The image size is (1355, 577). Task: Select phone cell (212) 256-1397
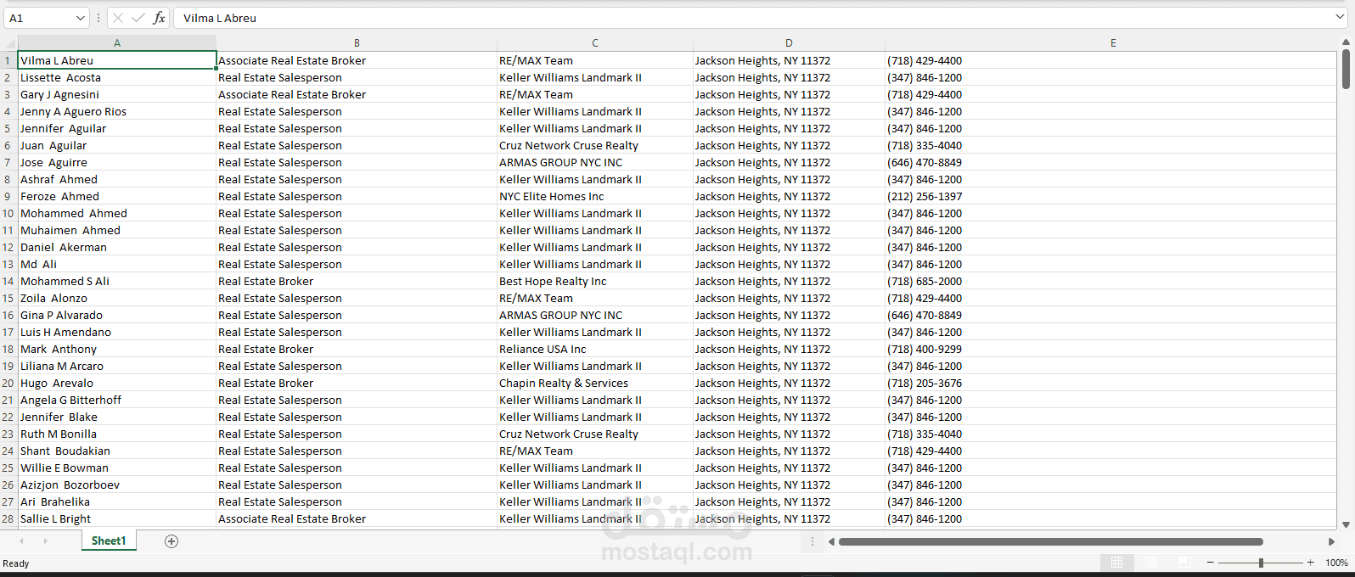tap(1111, 196)
